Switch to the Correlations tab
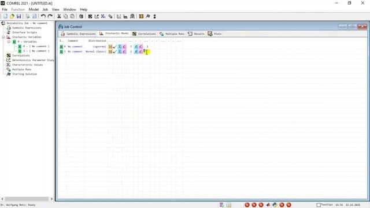Viewport: 370px width, 208px height. tap(144, 34)
